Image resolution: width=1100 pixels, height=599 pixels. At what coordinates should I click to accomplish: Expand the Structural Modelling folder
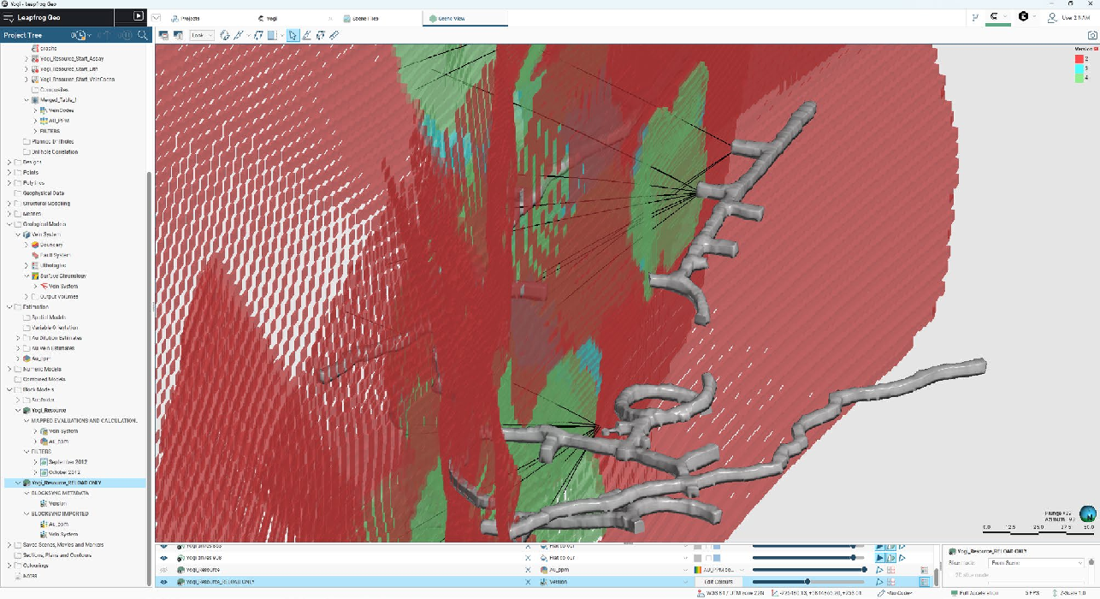click(9, 204)
